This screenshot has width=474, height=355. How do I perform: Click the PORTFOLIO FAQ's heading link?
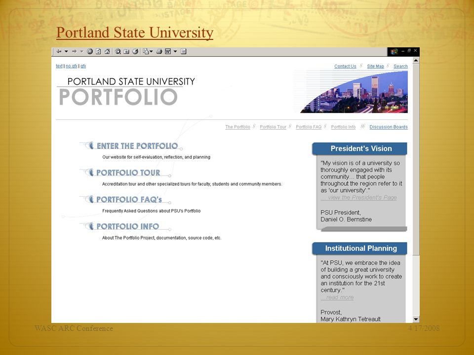pos(129,200)
